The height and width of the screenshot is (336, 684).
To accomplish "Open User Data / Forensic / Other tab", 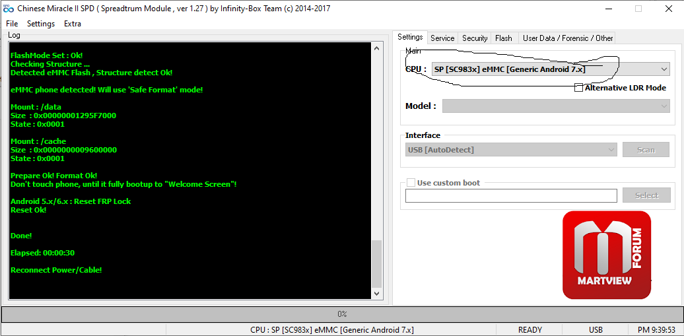I will [568, 38].
